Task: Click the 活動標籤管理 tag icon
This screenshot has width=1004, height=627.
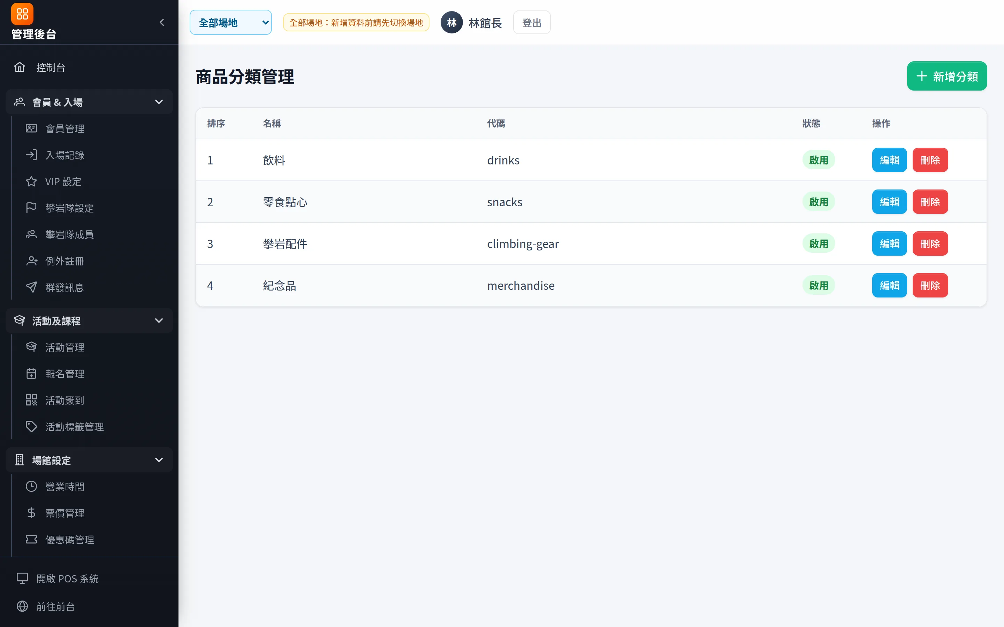Action: [31, 427]
